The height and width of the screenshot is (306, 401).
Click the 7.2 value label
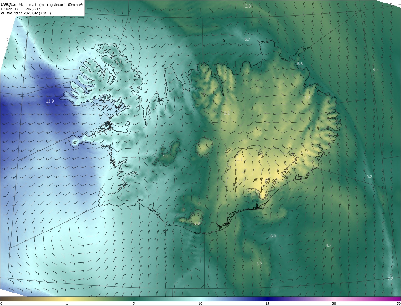[x=390, y=278]
